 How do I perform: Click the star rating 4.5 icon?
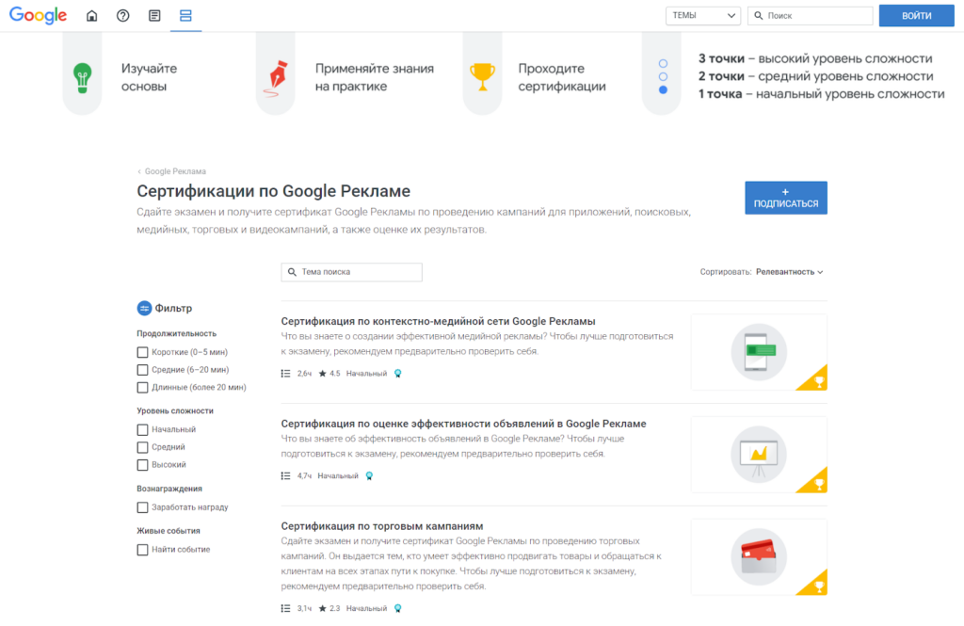point(322,374)
